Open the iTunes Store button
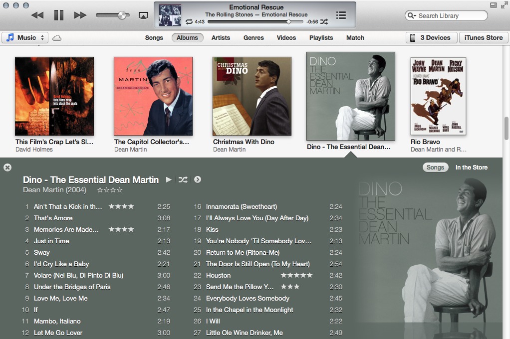Screen dimensions: 510x339 (x=484, y=38)
